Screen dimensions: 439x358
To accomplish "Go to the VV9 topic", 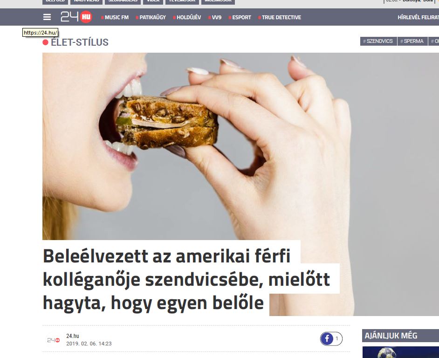I will [x=215, y=17].
